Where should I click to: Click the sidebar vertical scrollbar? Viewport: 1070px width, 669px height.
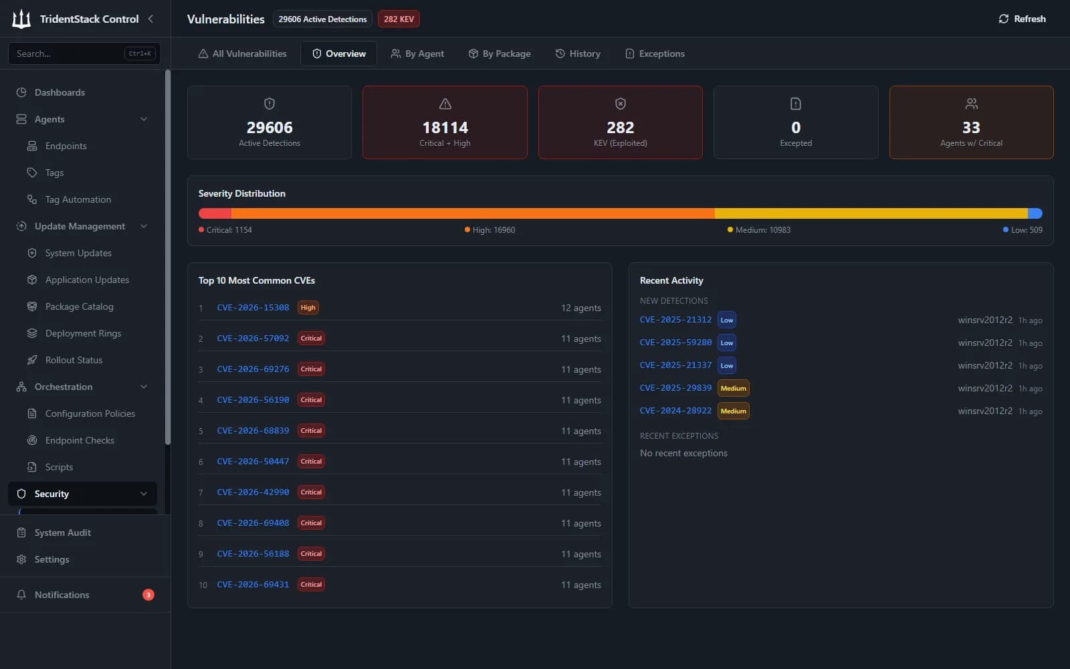[168, 258]
